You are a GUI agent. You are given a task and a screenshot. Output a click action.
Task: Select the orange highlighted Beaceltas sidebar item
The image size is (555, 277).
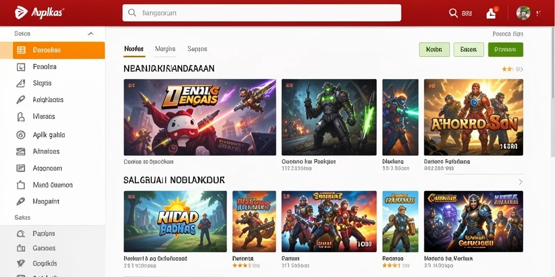coord(59,50)
